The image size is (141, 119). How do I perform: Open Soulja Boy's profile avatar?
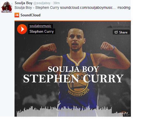pos(6,7)
